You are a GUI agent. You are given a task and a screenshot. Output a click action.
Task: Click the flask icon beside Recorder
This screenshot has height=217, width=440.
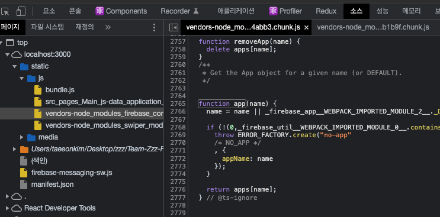(196, 11)
